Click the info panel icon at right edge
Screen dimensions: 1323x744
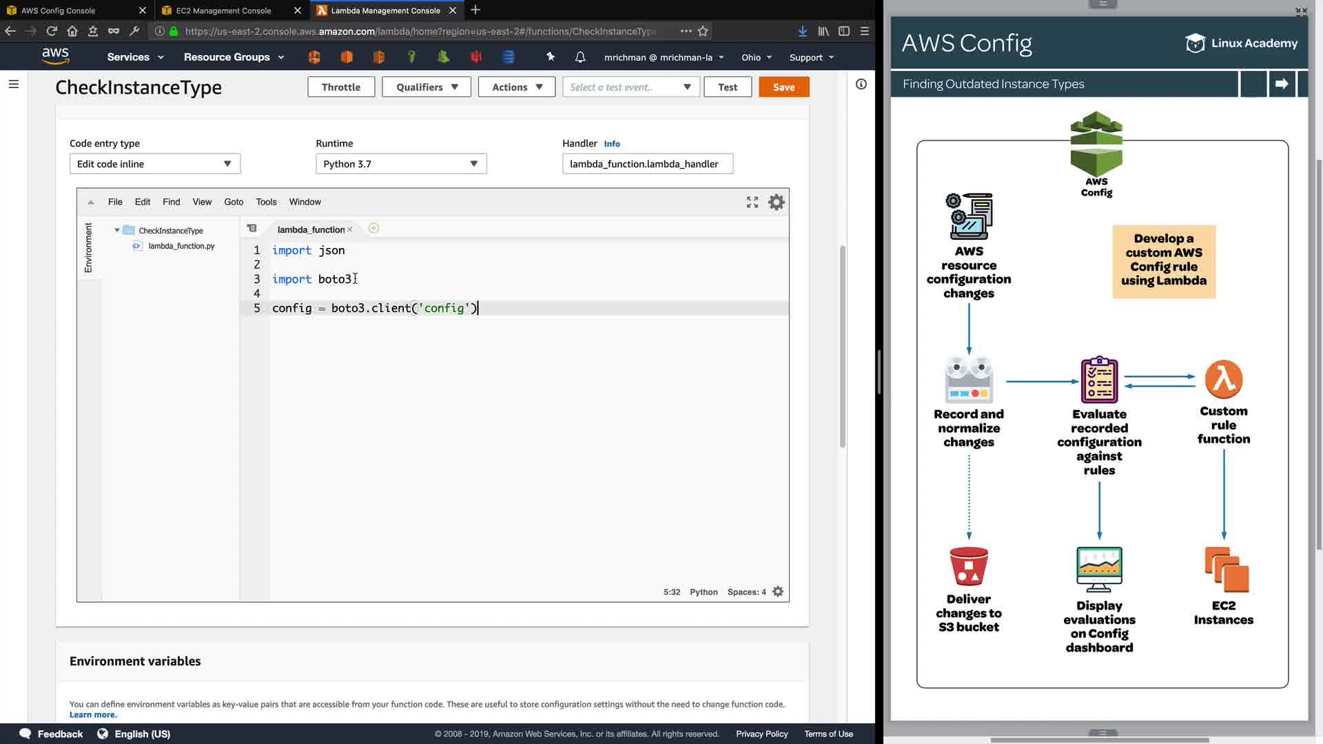861,84
